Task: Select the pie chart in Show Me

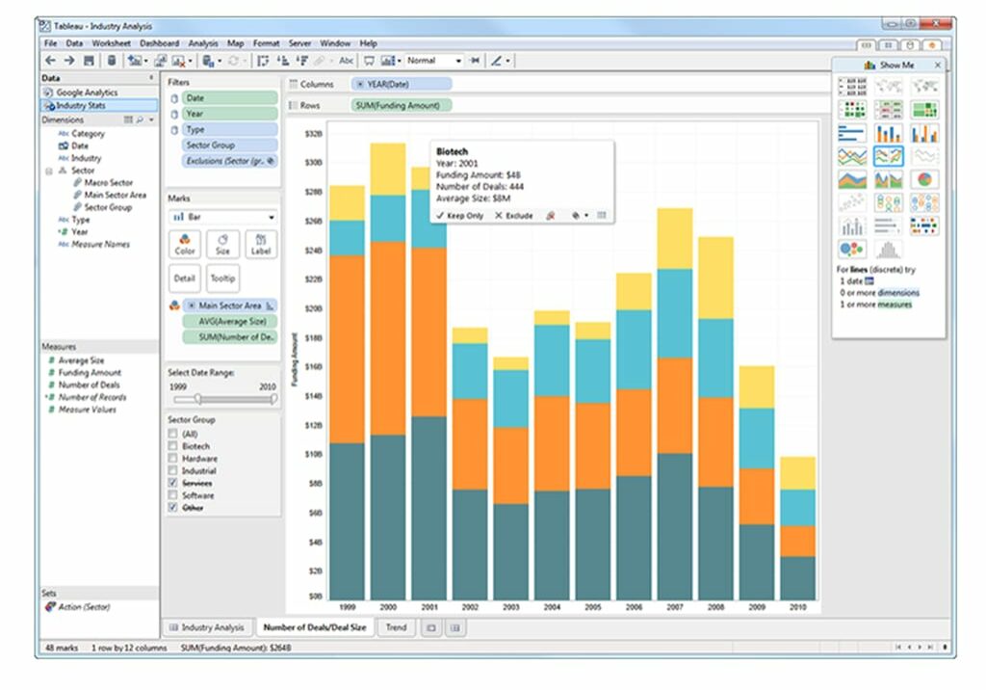Action: coord(924,180)
